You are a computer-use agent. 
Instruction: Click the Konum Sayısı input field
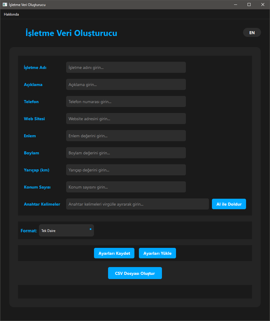pyautogui.click(x=126, y=187)
